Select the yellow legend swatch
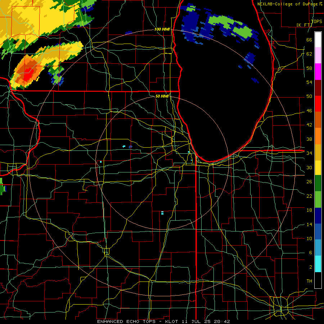This screenshot has width=324, height=324. (x=318, y=168)
